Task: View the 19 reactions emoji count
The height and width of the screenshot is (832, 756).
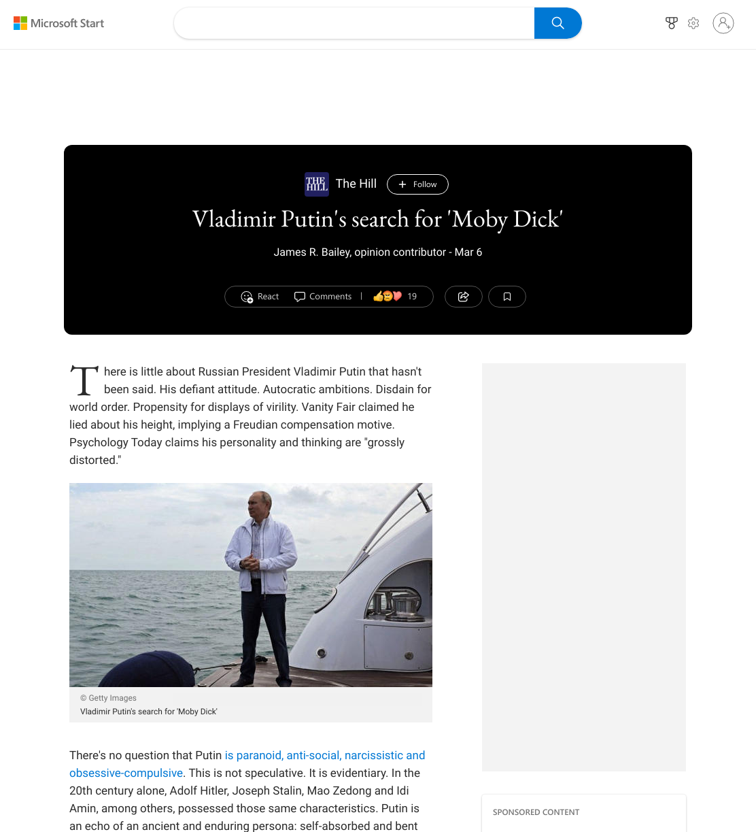Action: pos(395,297)
